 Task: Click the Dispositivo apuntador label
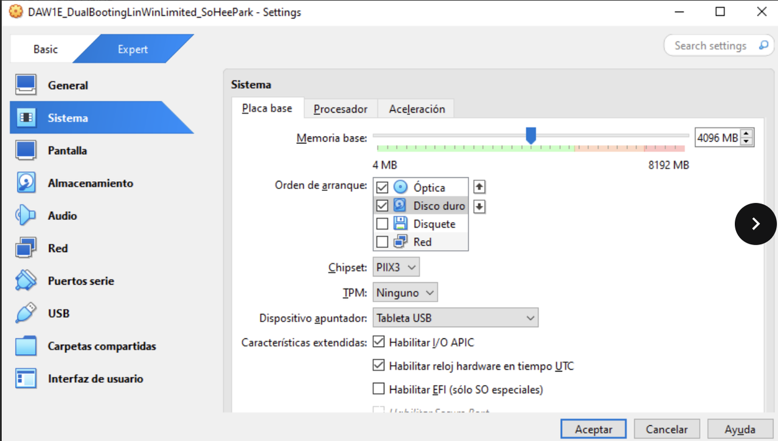313,318
